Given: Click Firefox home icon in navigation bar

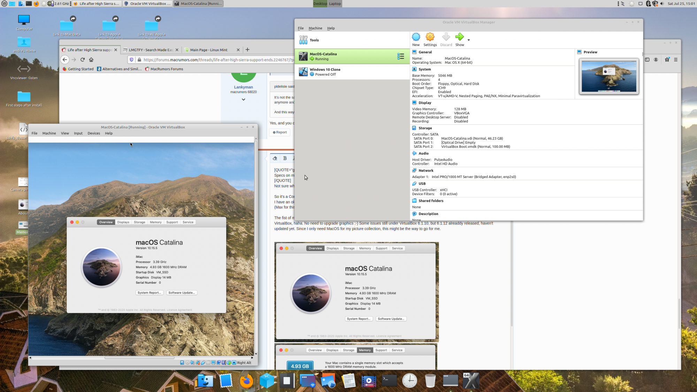Looking at the screenshot, I should (x=91, y=60).
